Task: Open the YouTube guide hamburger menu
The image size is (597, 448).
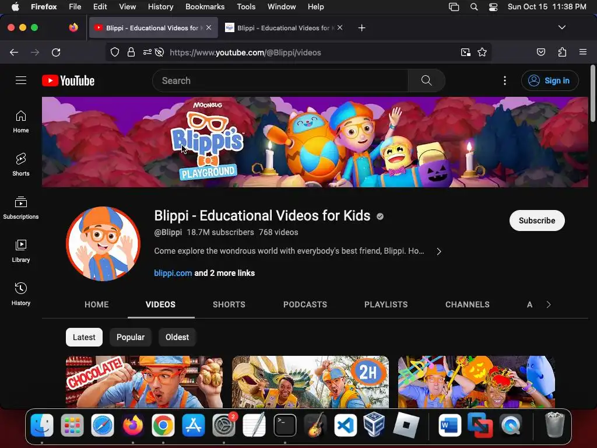Action: pyautogui.click(x=21, y=80)
